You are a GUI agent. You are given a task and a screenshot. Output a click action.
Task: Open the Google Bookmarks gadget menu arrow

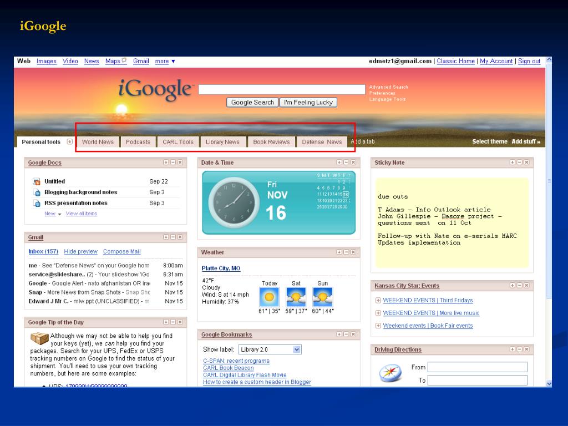click(339, 334)
